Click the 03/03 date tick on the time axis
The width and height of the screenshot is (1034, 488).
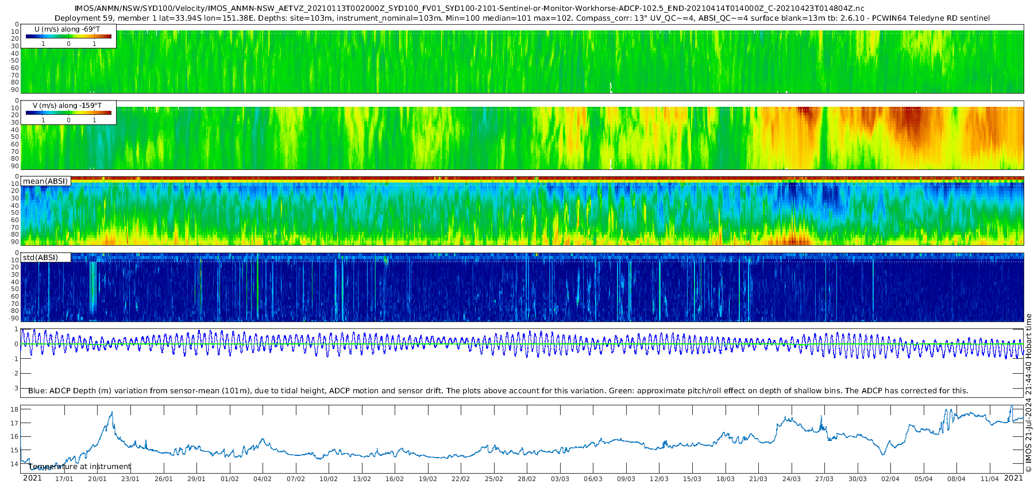coord(560,479)
